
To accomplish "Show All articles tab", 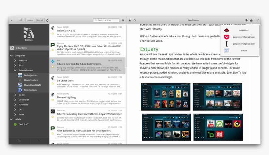I will (21, 20).
